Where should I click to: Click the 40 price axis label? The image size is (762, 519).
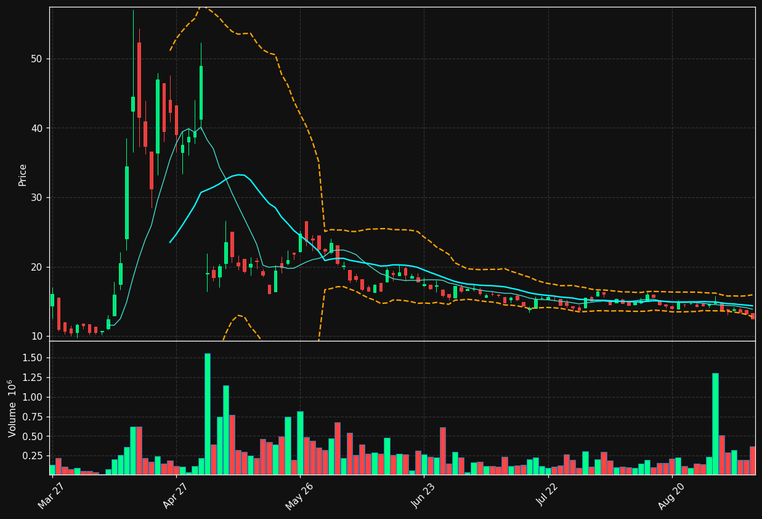(36, 128)
